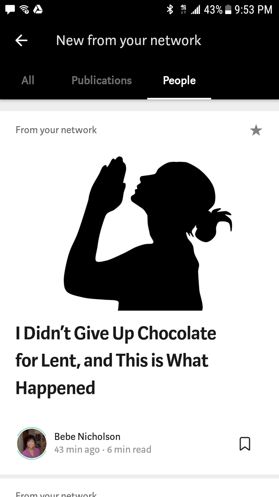Tap the message notification icon

10,10
